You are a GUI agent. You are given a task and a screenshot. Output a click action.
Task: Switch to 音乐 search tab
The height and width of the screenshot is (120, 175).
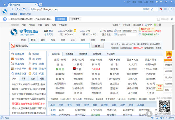pyautogui.click(x=43, y=40)
